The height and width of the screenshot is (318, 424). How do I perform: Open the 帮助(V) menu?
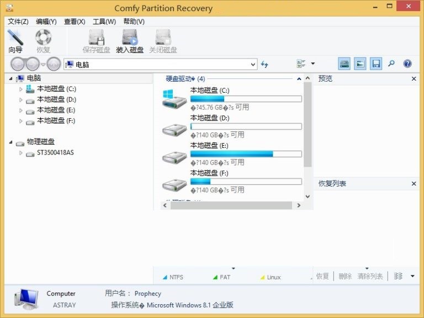[x=134, y=22]
